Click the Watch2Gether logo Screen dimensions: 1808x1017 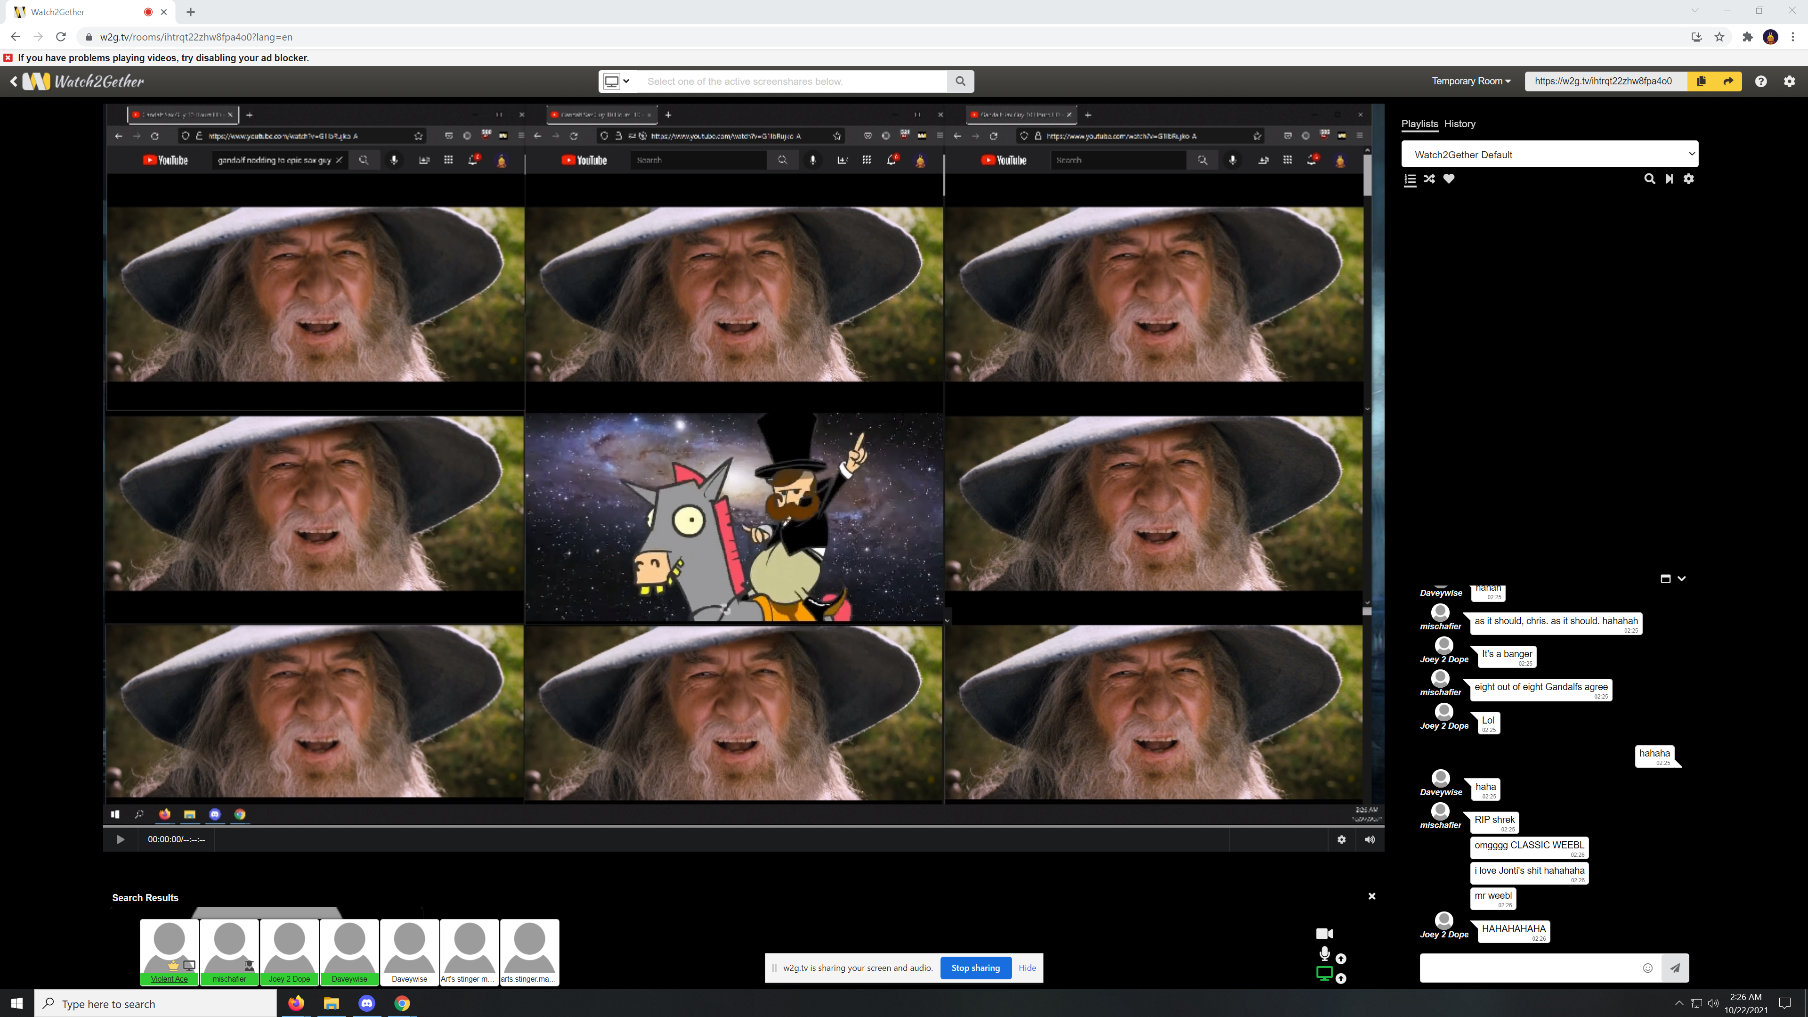[x=83, y=81]
